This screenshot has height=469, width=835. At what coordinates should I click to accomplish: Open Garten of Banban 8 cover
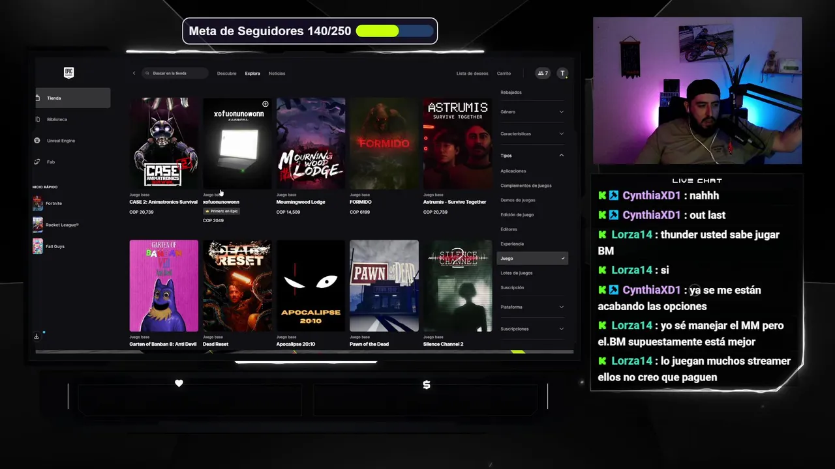pos(164,286)
